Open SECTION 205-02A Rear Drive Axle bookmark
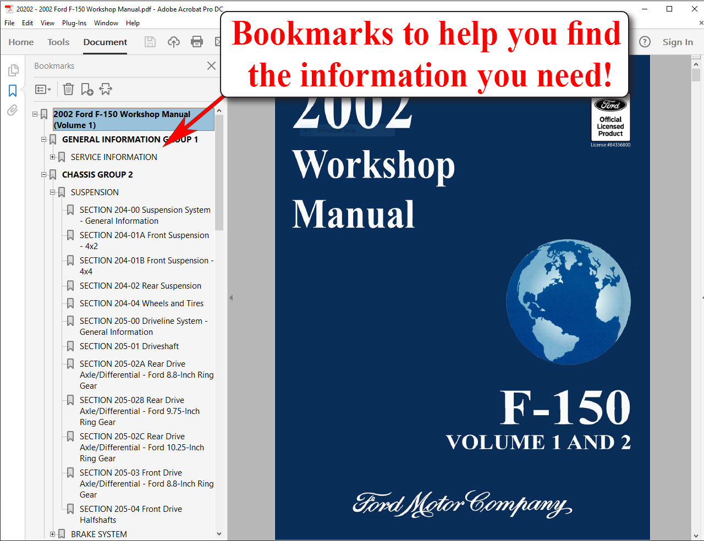 pyautogui.click(x=147, y=375)
